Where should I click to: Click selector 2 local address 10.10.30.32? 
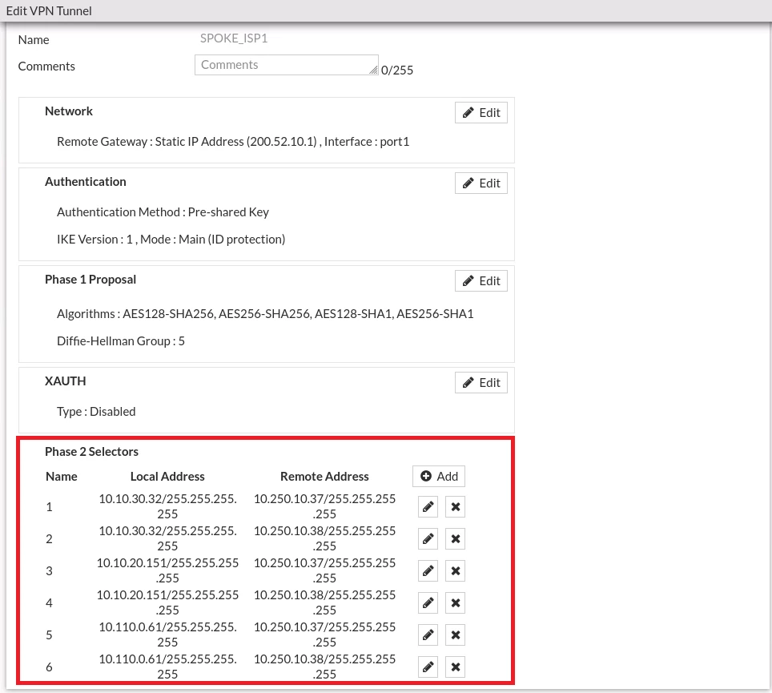(x=167, y=538)
